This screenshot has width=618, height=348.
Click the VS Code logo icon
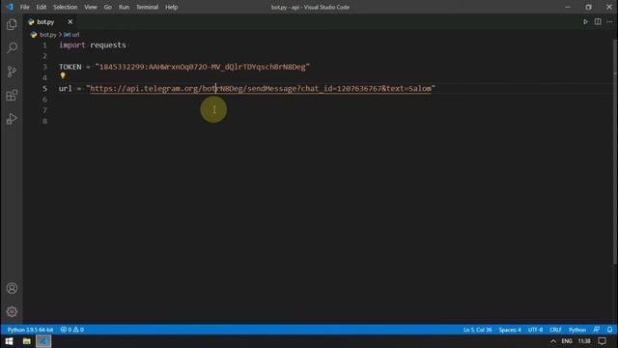pyautogui.click(x=10, y=7)
